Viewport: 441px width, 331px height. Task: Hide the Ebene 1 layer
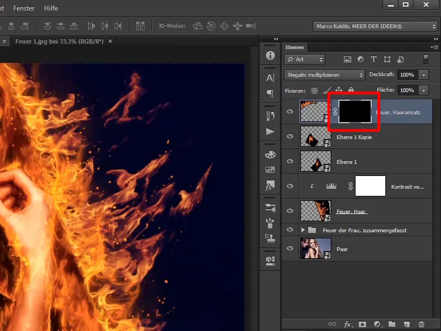tap(290, 161)
